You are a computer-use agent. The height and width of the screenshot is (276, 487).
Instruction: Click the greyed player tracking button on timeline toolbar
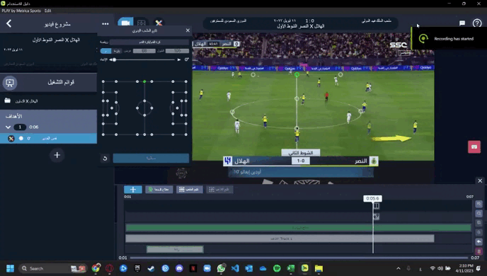point(219,190)
